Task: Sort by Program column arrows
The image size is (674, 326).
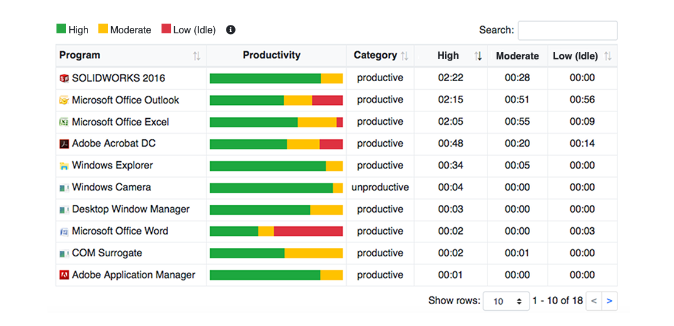Action: [x=197, y=56]
